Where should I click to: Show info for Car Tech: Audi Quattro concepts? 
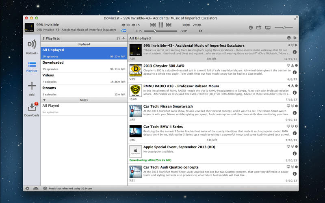pyautogui.click(x=295, y=174)
